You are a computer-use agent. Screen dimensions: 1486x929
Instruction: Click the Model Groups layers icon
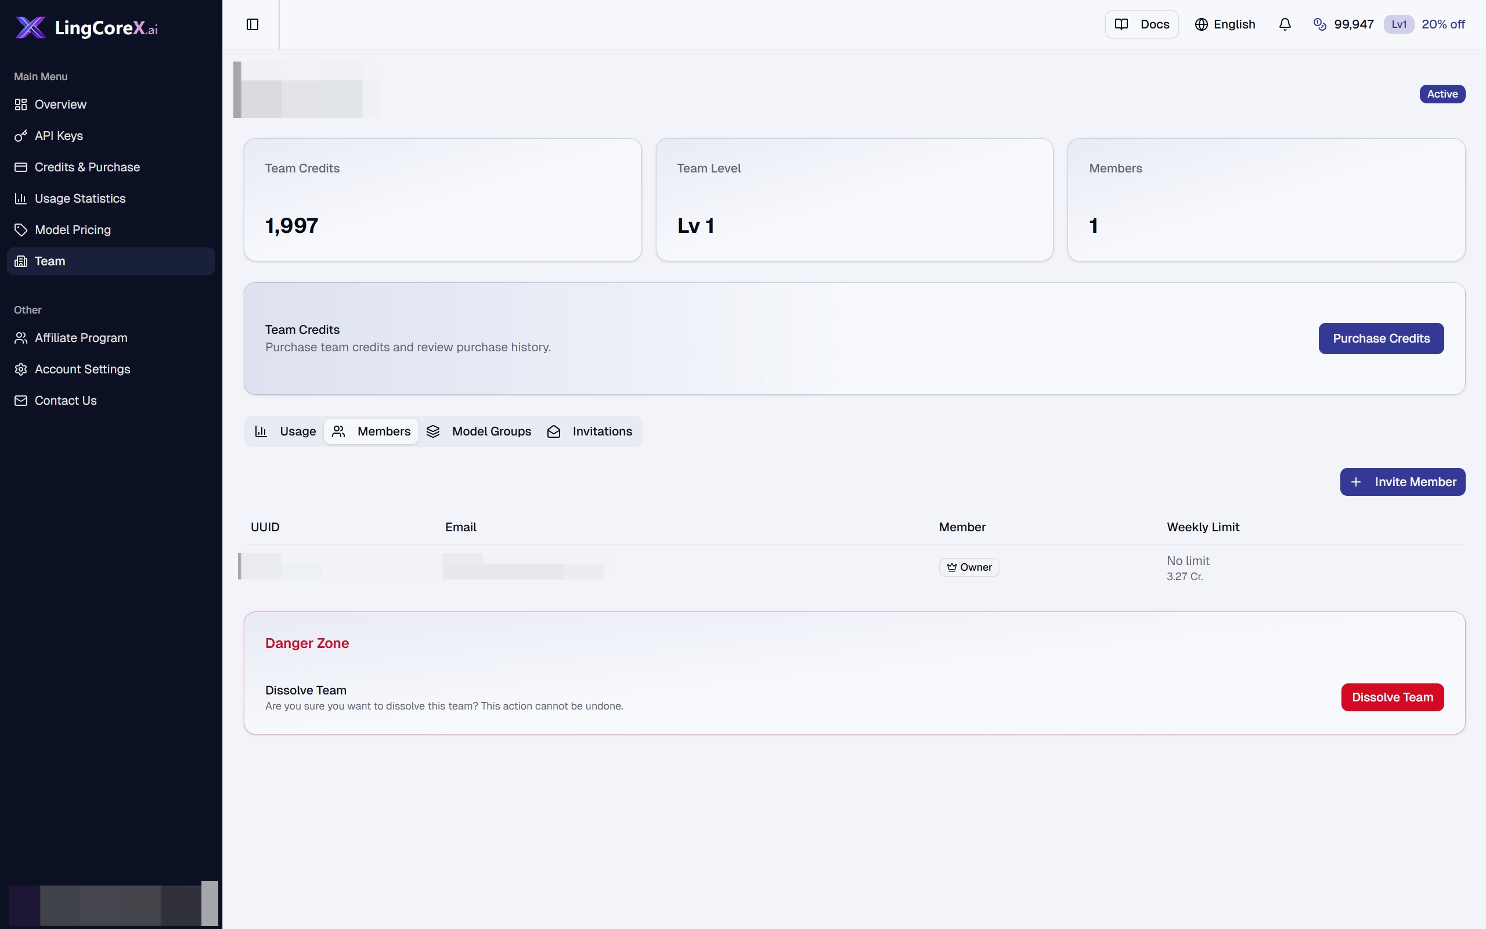pyautogui.click(x=433, y=431)
